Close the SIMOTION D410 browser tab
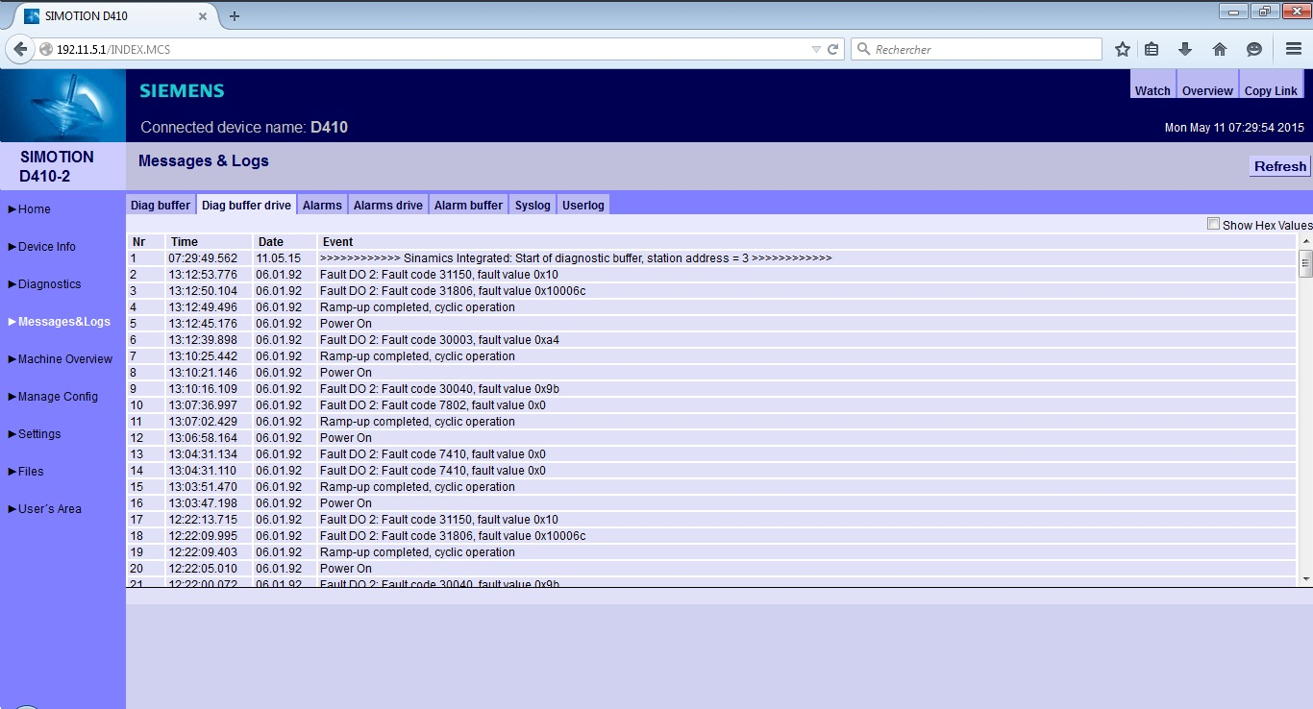The width and height of the screenshot is (1313, 709). coord(205,16)
